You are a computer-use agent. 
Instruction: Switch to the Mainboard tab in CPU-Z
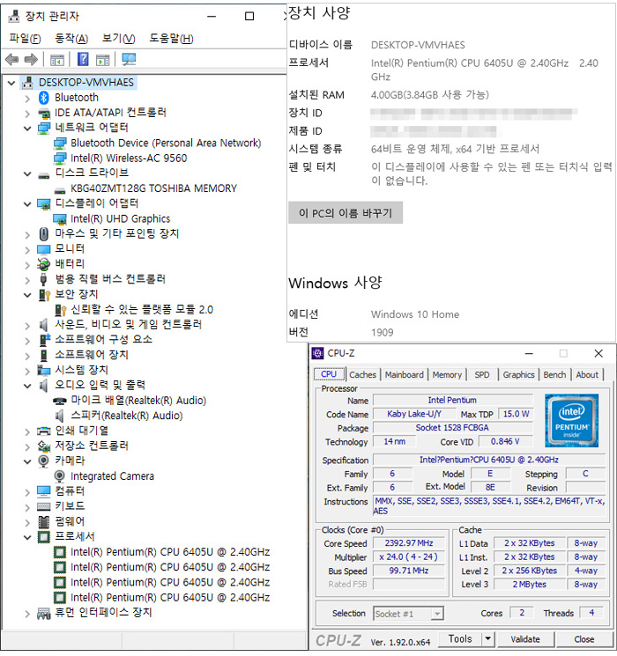tap(405, 374)
